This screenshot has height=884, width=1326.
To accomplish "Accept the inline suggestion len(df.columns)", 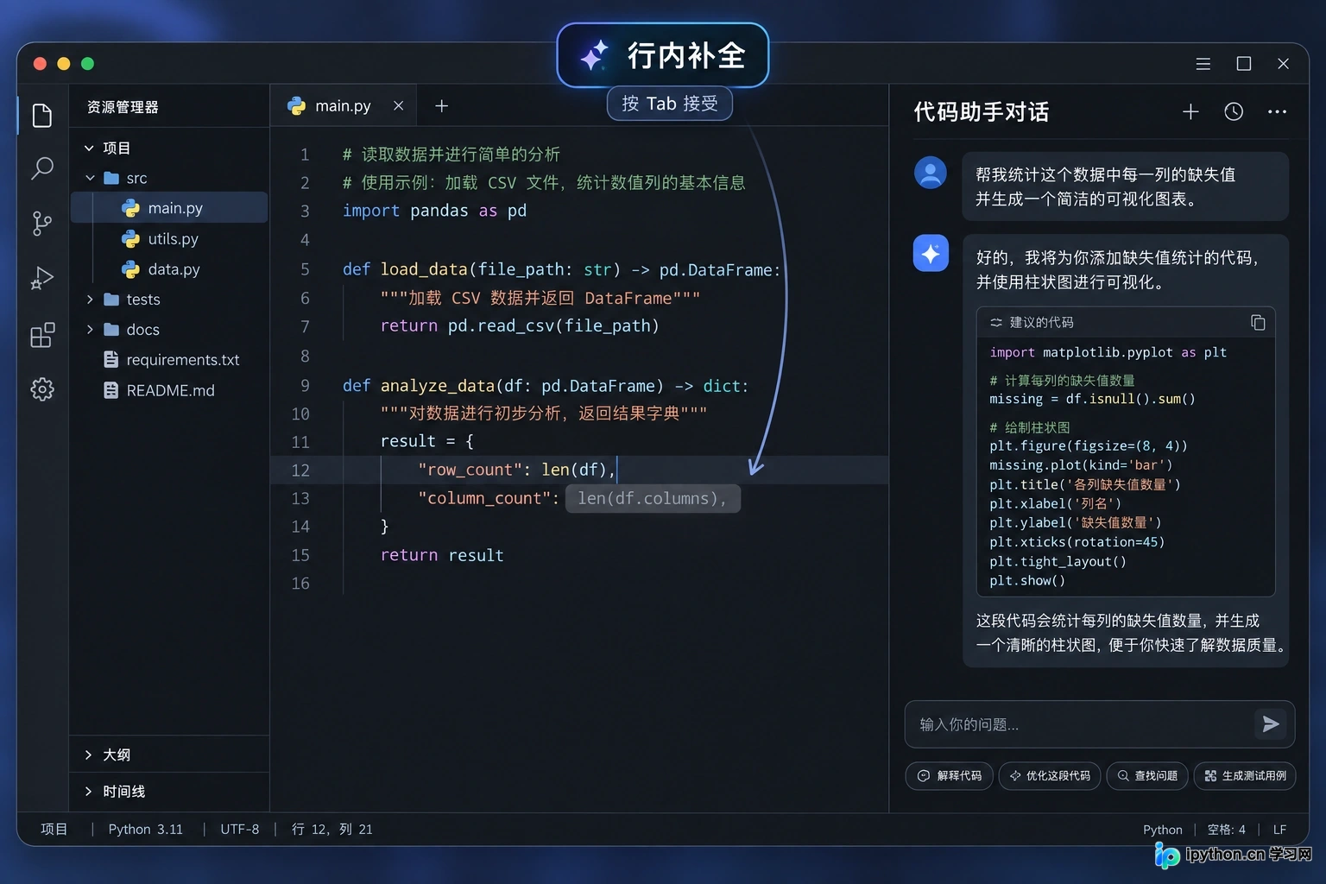I will (653, 498).
